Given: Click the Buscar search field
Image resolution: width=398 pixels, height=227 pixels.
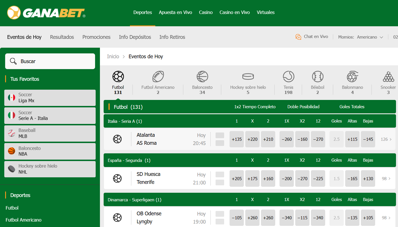Looking at the screenshot, I should (x=50, y=61).
